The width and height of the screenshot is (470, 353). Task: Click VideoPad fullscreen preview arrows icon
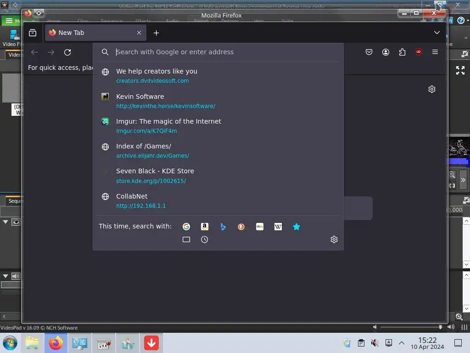460,70
